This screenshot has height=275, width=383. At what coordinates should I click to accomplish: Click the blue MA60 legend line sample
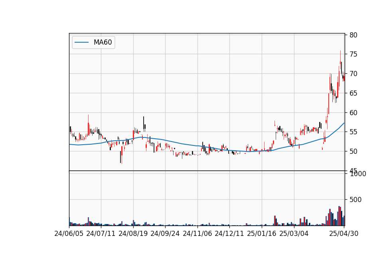(81, 43)
